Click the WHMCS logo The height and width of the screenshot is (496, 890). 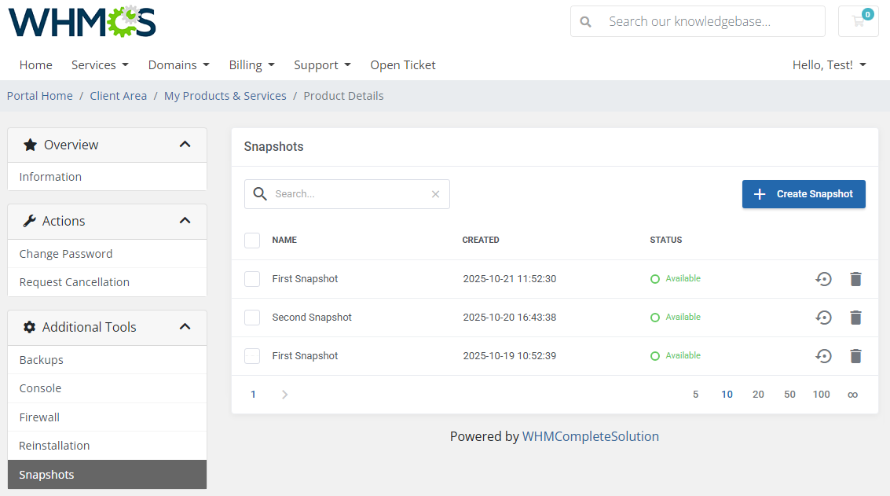pos(81,21)
